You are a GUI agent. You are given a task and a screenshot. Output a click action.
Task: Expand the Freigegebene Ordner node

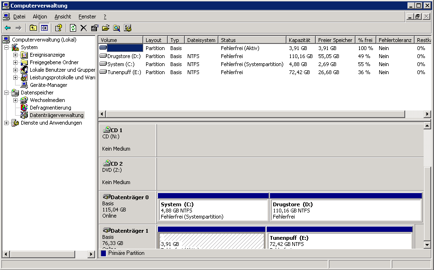pyautogui.click(x=16, y=62)
